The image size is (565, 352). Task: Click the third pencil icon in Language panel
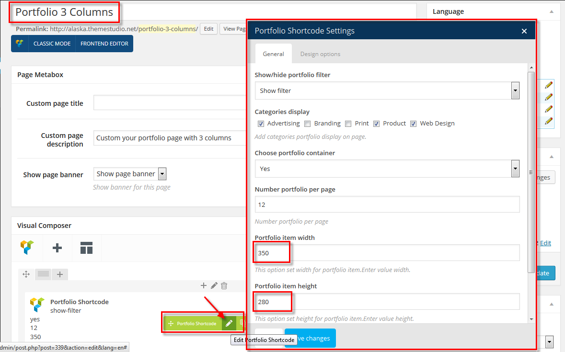pyautogui.click(x=549, y=109)
